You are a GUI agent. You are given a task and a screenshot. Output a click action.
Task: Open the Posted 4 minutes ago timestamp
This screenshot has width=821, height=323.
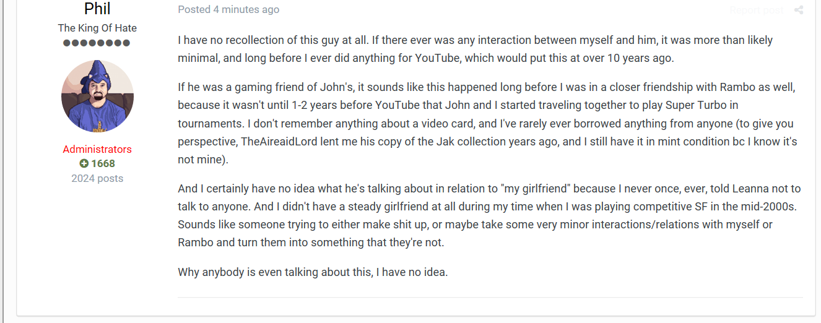pos(228,10)
